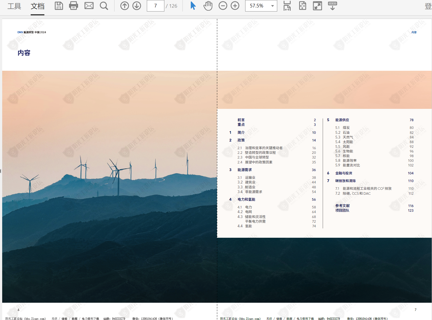
Task: Click the 重点 contents entry
Action: coord(241,124)
